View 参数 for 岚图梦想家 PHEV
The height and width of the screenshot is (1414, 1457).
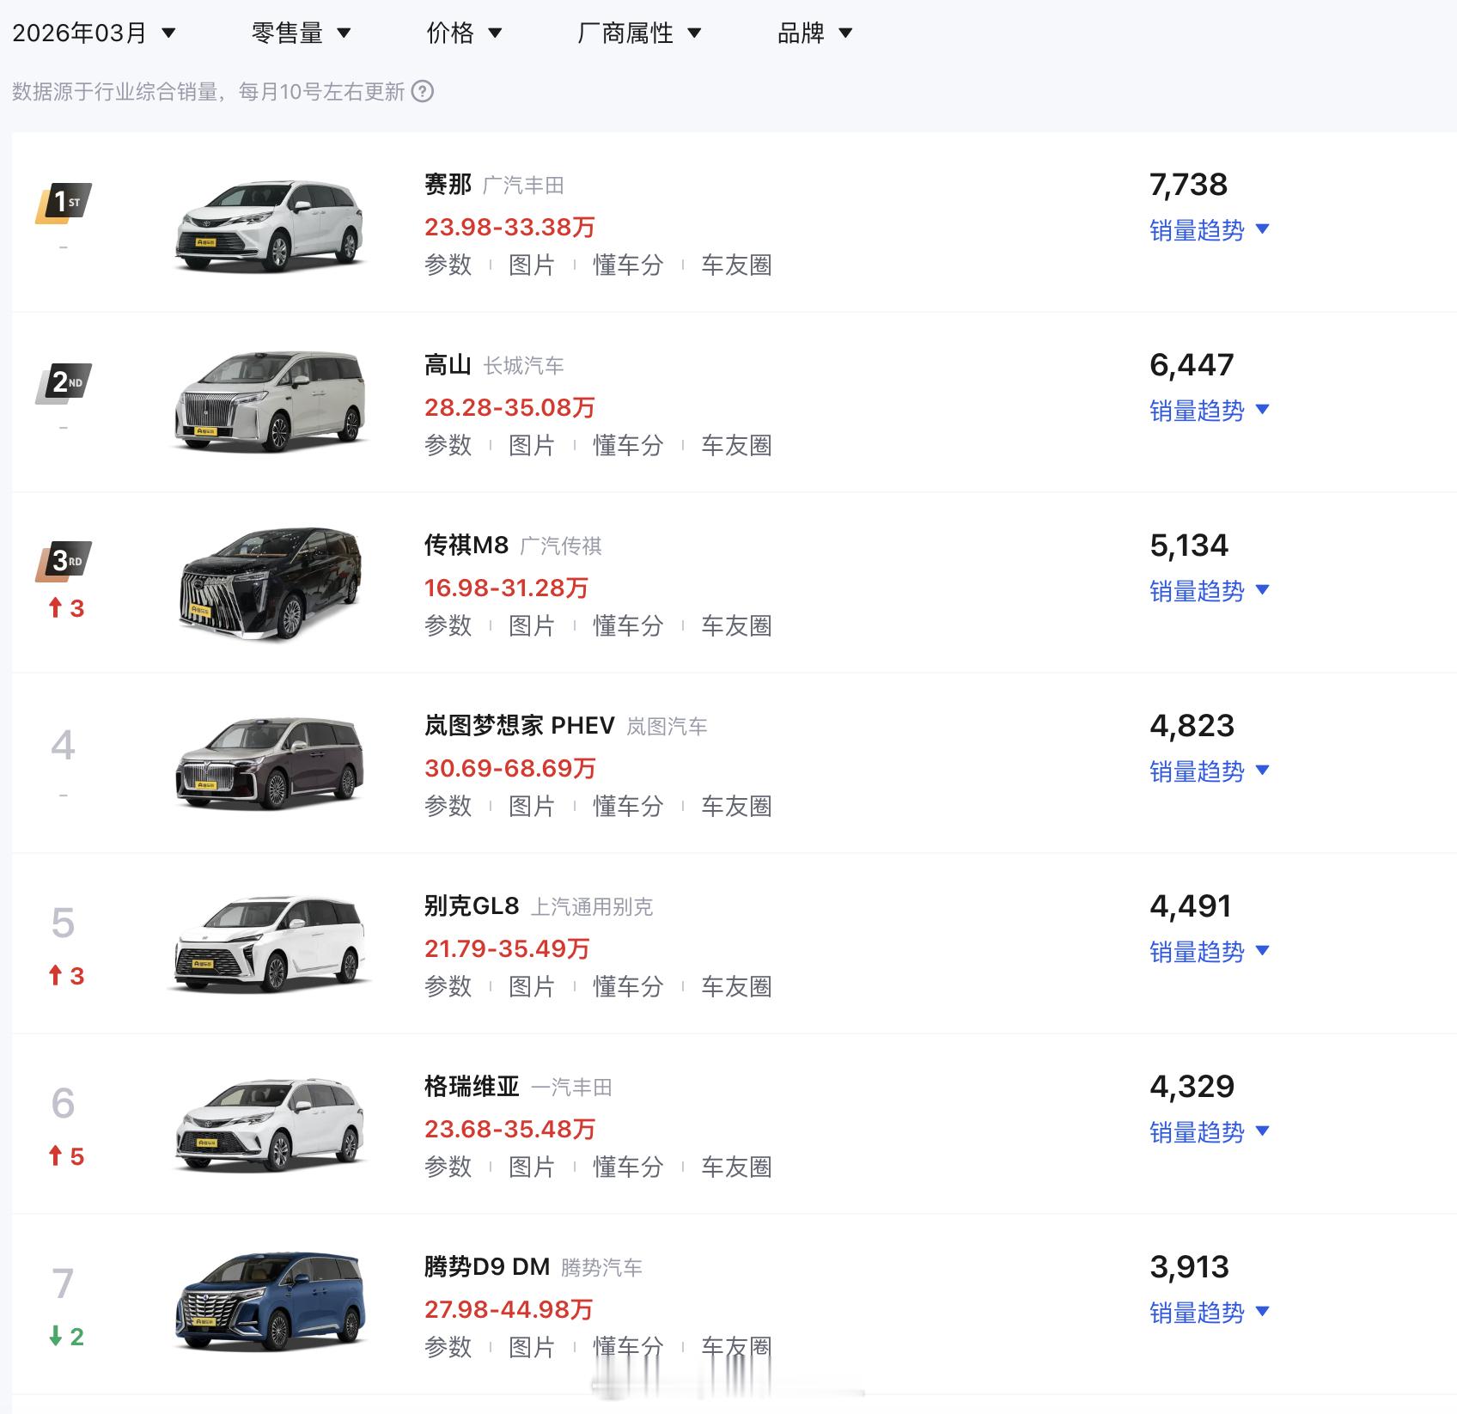click(448, 806)
